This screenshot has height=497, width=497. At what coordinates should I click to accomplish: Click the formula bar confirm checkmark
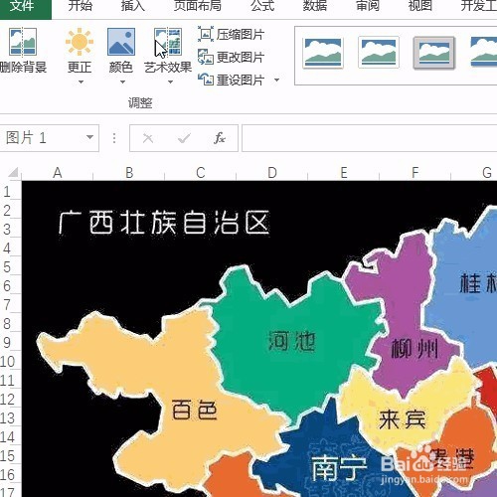tap(184, 138)
